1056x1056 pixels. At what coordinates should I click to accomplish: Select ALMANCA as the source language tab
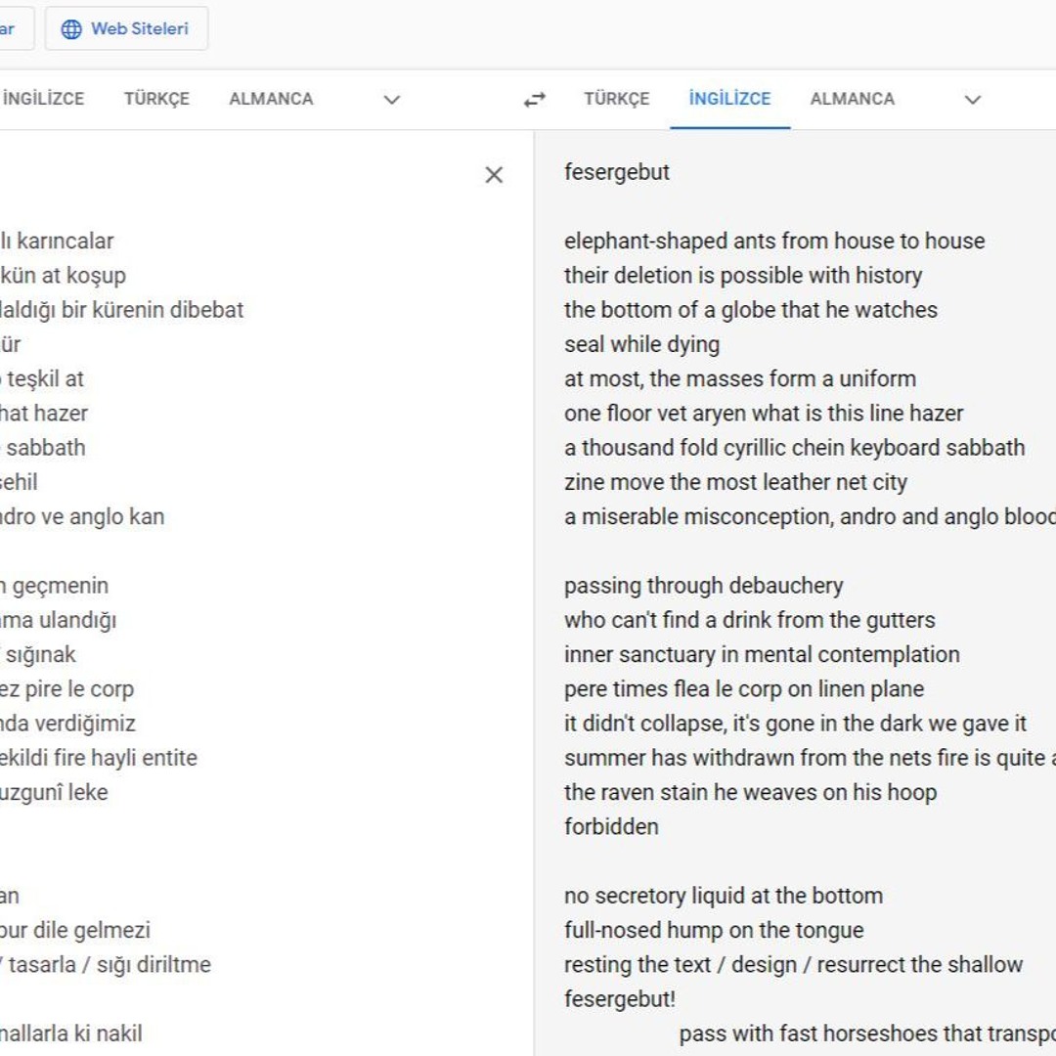(x=271, y=99)
